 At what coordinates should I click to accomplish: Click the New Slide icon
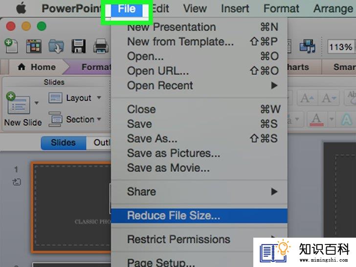18,104
